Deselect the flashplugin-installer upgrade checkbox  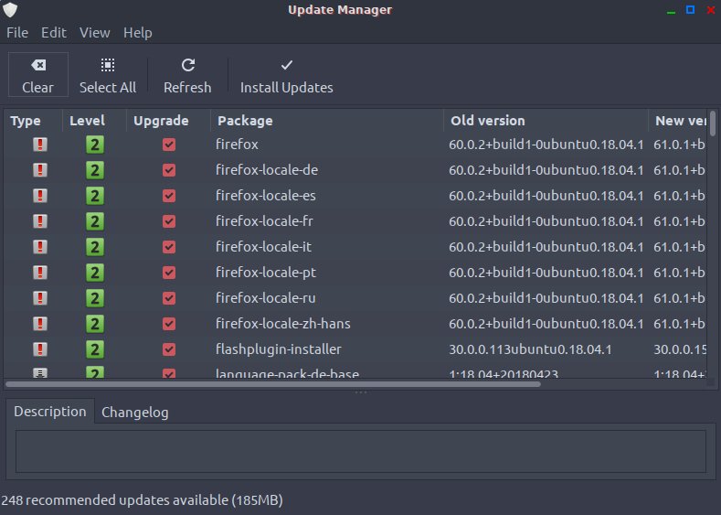(x=168, y=349)
